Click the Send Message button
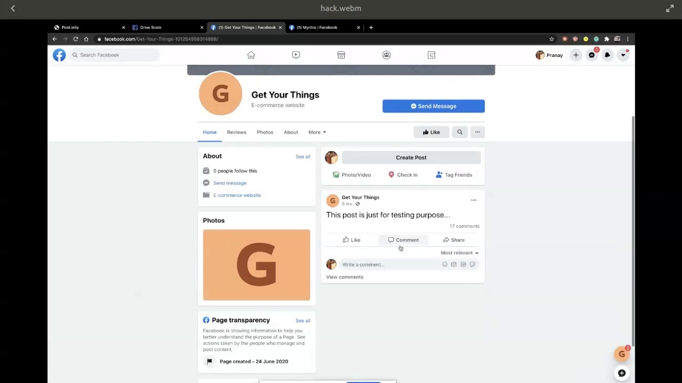 tap(434, 106)
